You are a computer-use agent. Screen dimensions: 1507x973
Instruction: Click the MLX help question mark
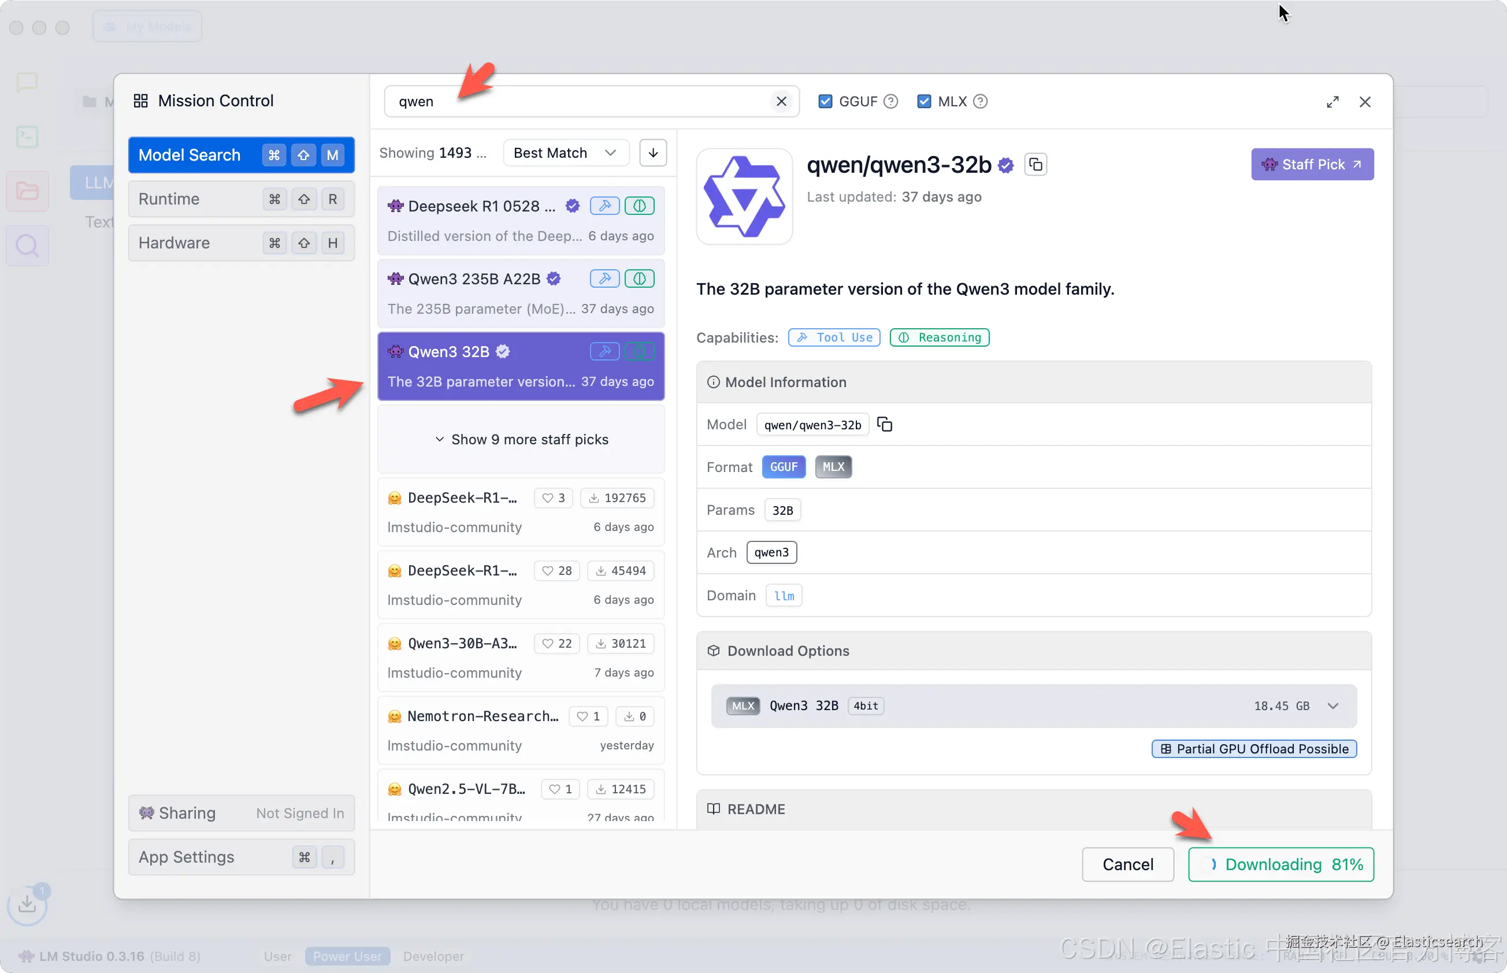pyautogui.click(x=980, y=101)
